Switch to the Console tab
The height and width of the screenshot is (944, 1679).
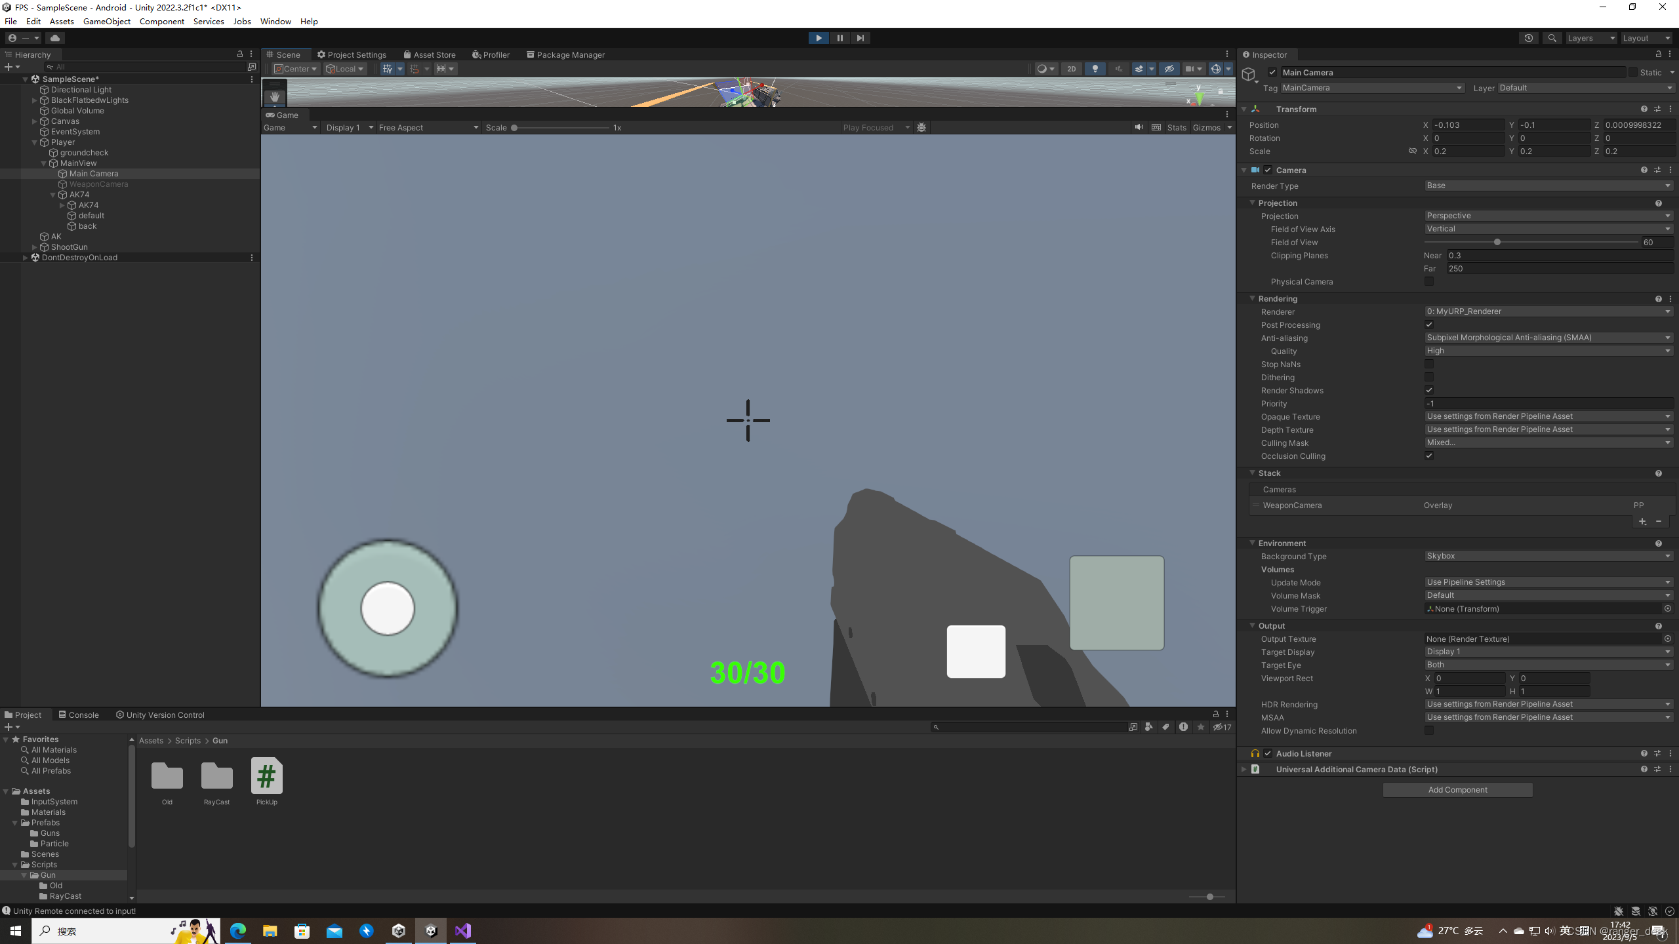(79, 715)
